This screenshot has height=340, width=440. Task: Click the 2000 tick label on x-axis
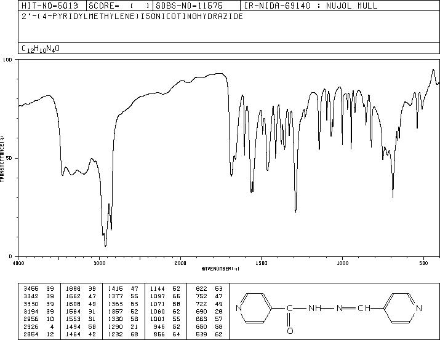coord(180,263)
